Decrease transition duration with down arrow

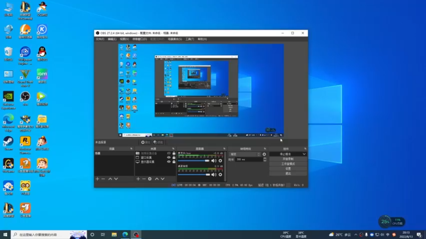265,161
